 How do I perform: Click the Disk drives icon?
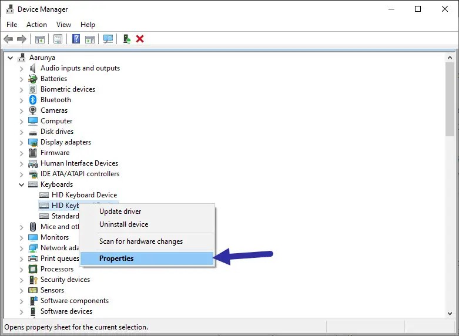tap(33, 132)
